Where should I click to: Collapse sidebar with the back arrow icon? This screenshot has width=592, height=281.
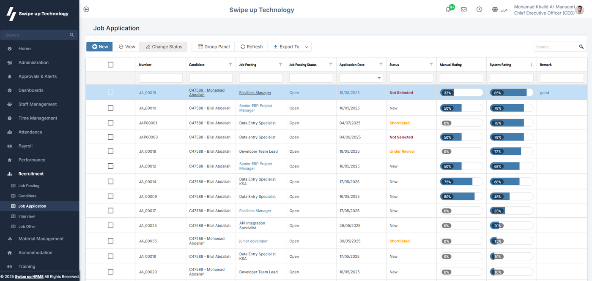(86, 9)
